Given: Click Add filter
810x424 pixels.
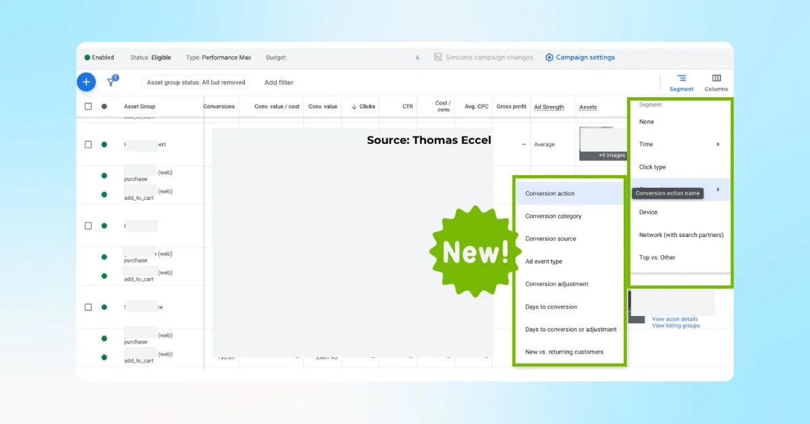Looking at the screenshot, I should [279, 82].
